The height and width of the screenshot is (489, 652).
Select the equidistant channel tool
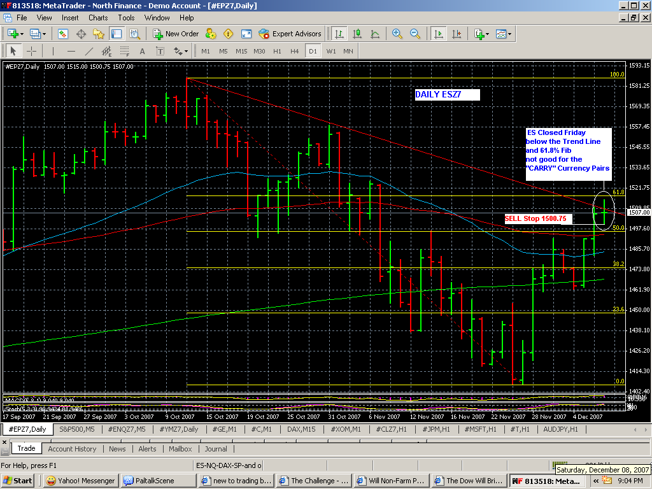pyautogui.click(x=107, y=51)
